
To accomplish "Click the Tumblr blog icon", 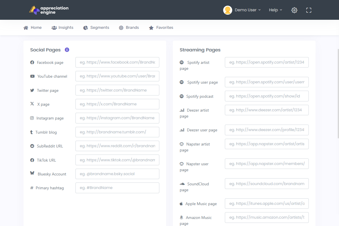I will (31, 132).
